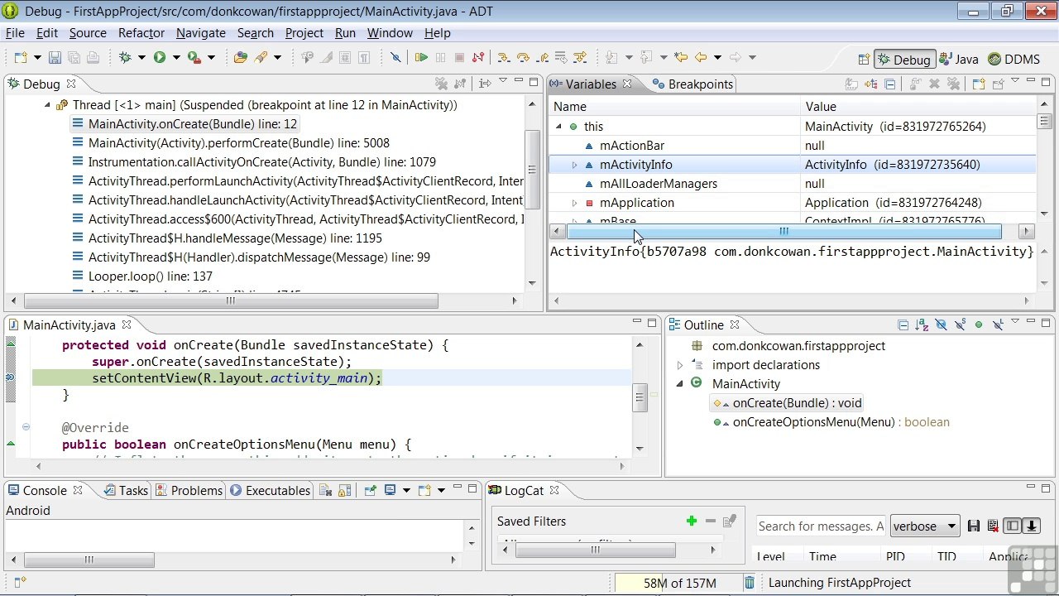Click the Disconnect debug icon
The height and width of the screenshot is (596, 1059).
pyautogui.click(x=477, y=57)
